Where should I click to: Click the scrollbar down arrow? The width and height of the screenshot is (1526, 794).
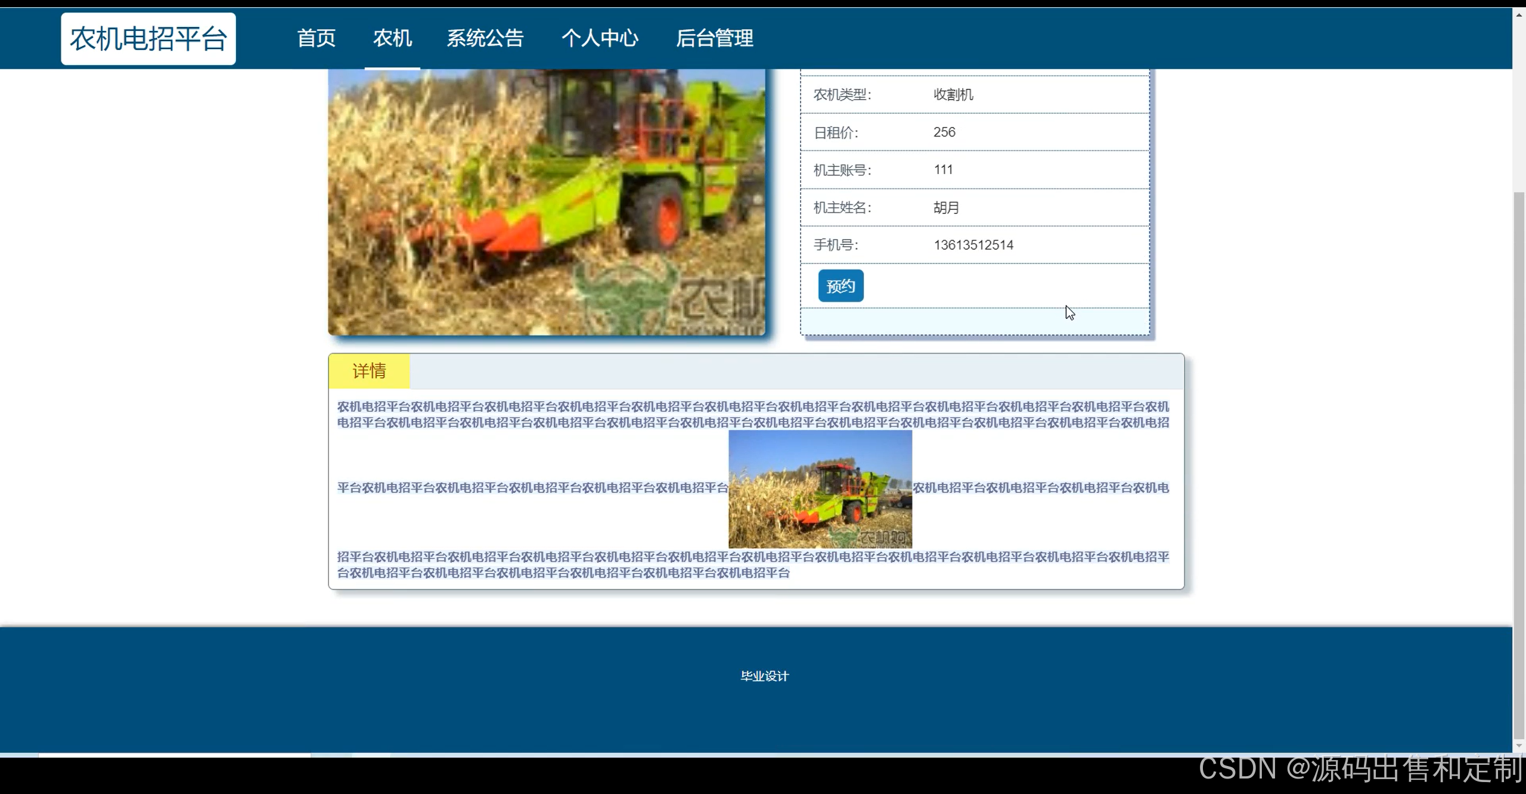(1519, 745)
